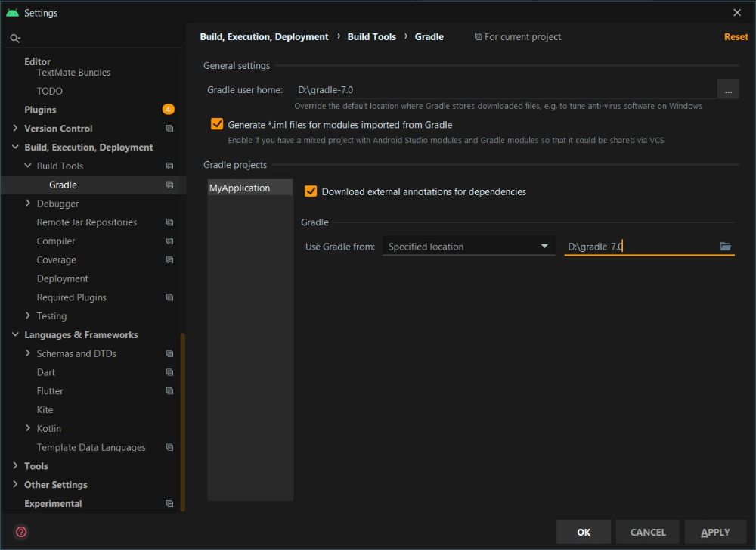
Task: Click the help question mark icon
Action: point(21,532)
